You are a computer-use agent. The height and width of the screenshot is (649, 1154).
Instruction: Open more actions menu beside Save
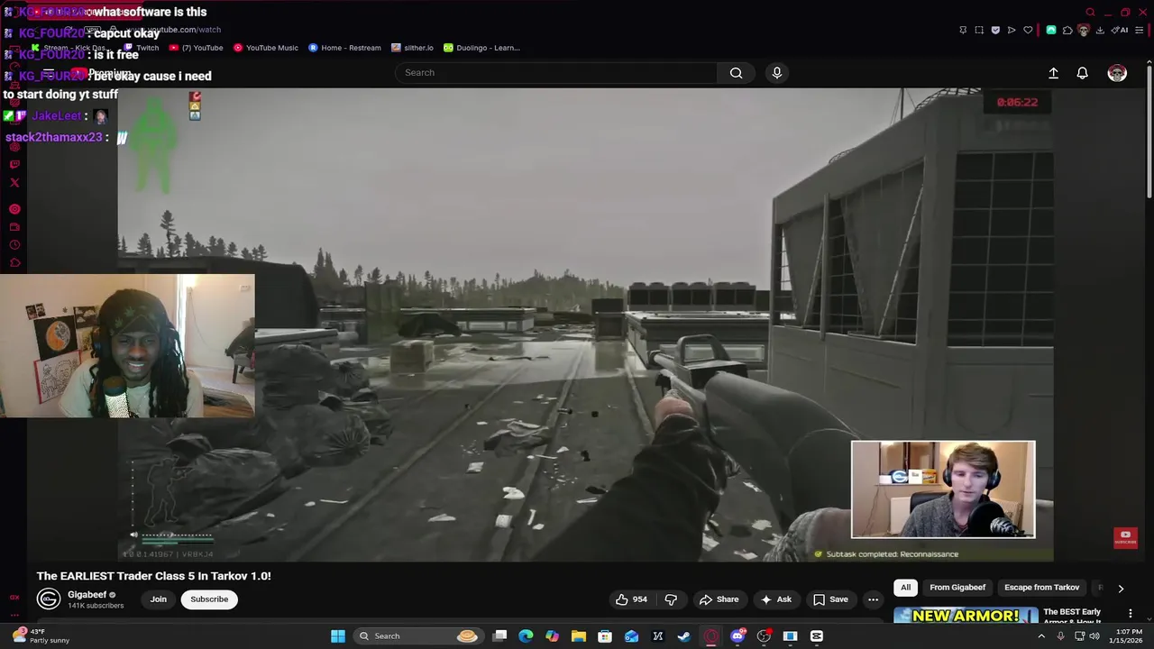[873, 599]
